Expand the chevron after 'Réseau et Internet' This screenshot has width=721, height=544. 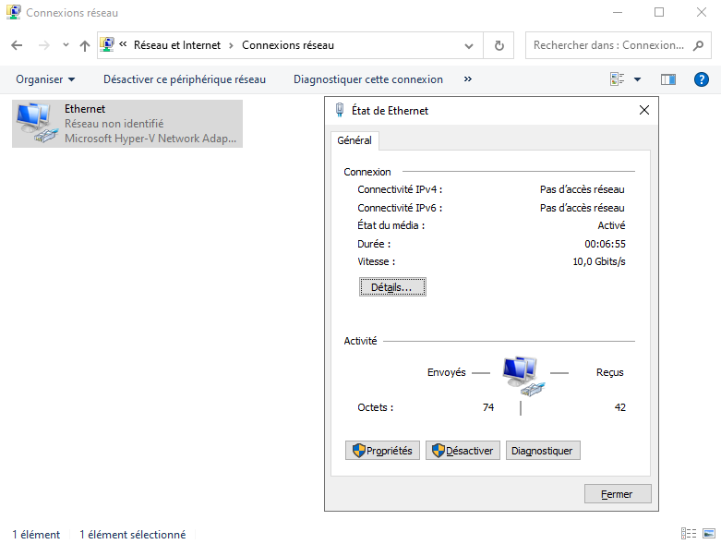tap(232, 45)
